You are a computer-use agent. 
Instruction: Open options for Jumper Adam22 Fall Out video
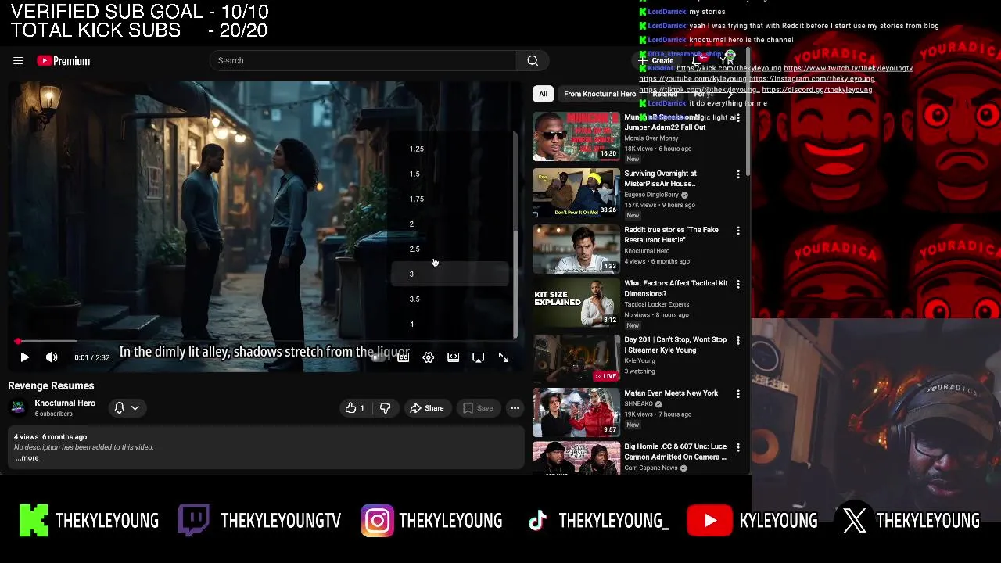738,118
